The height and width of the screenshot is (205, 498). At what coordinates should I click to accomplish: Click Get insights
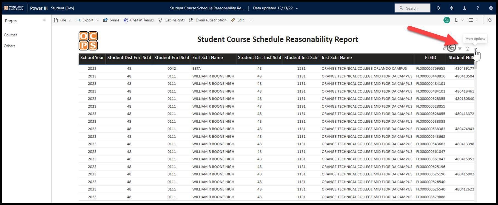click(x=171, y=20)
